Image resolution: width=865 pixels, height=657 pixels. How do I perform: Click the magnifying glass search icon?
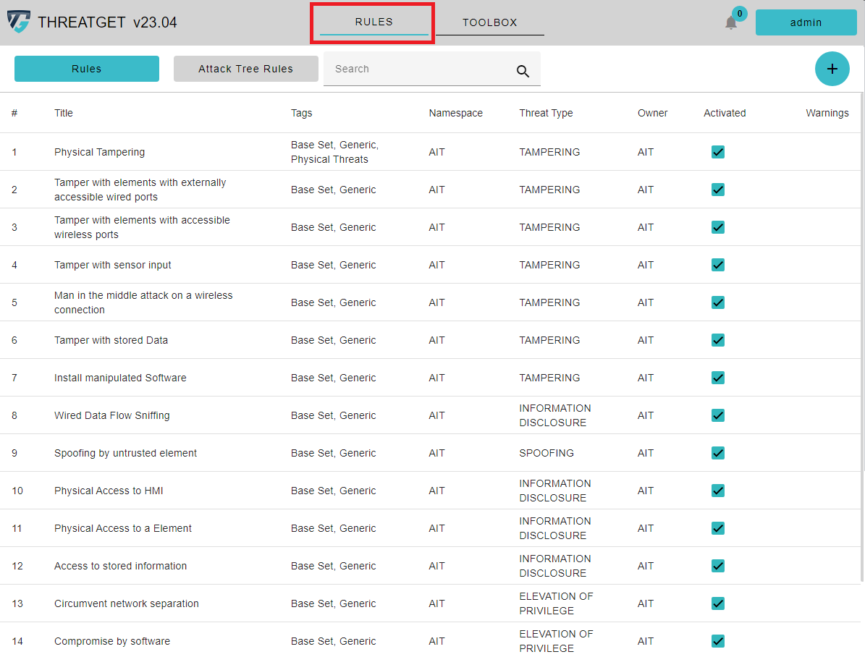[x=523, y=71]
